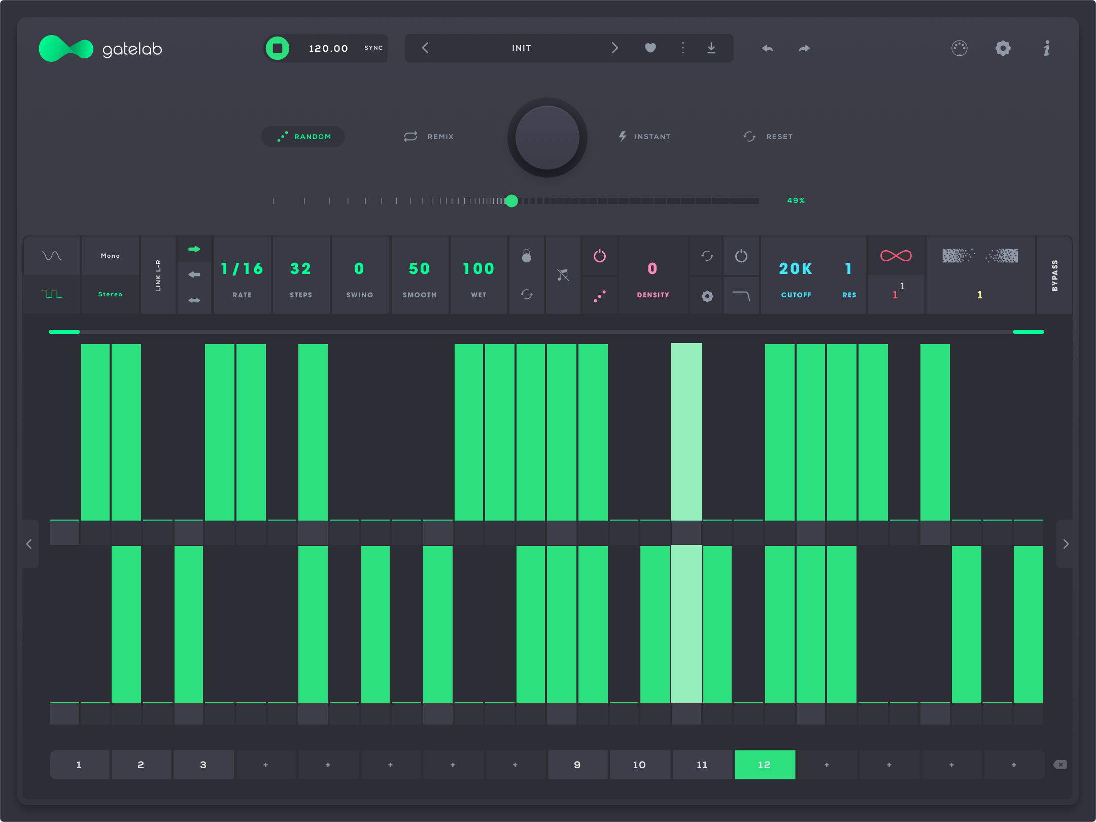Select the square wave gate shape
The height and width of the screenshot is (822, 1096).
[x=52, y=293]
